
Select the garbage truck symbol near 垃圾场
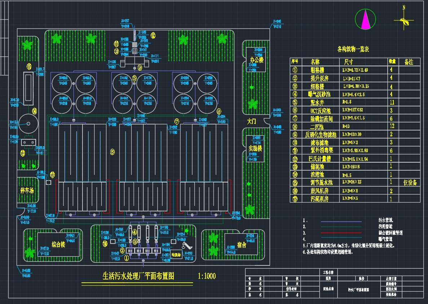[187, 245]
